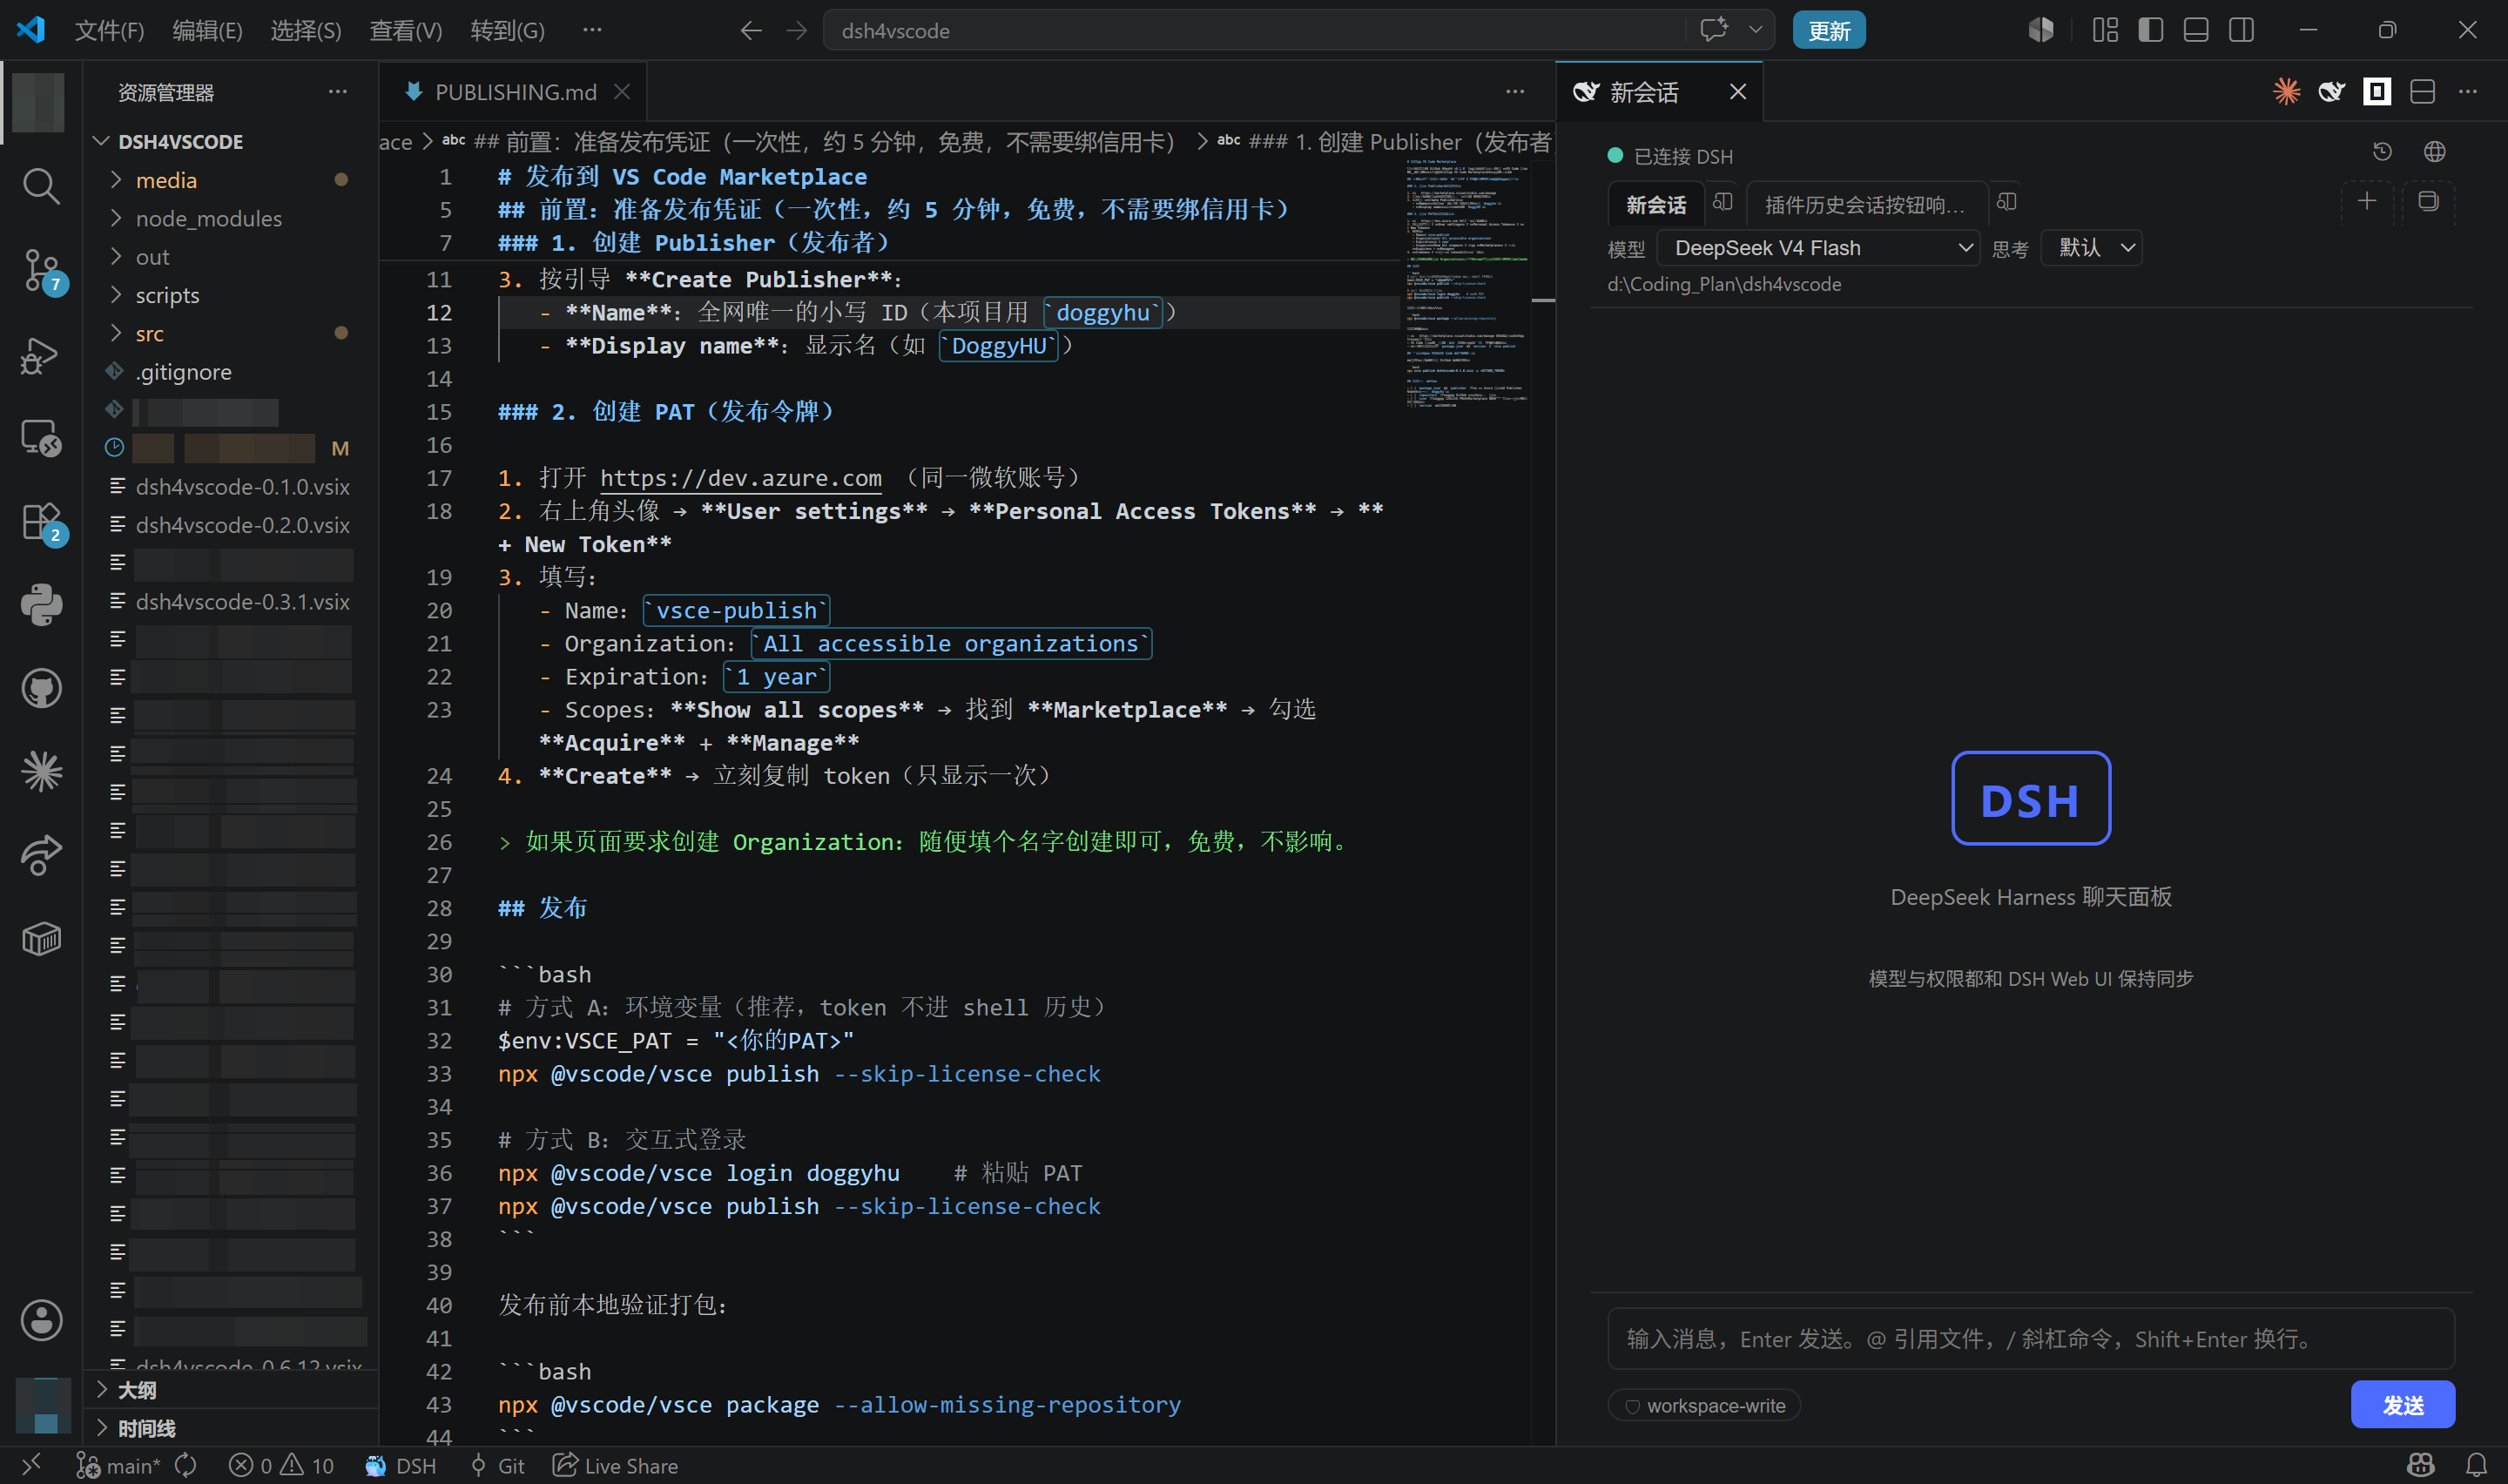The image size is (2508, 1484).
Task: Open the customize layout button
Action: click(x=2105, y=30)
